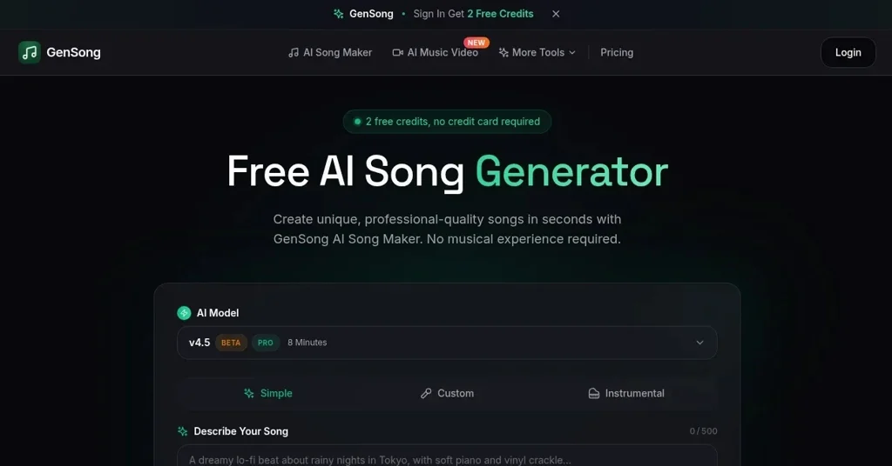Open the v4.5 AI model dropdown
The image size is (892, 466).
pyautogui.click(x=447, y=343)
